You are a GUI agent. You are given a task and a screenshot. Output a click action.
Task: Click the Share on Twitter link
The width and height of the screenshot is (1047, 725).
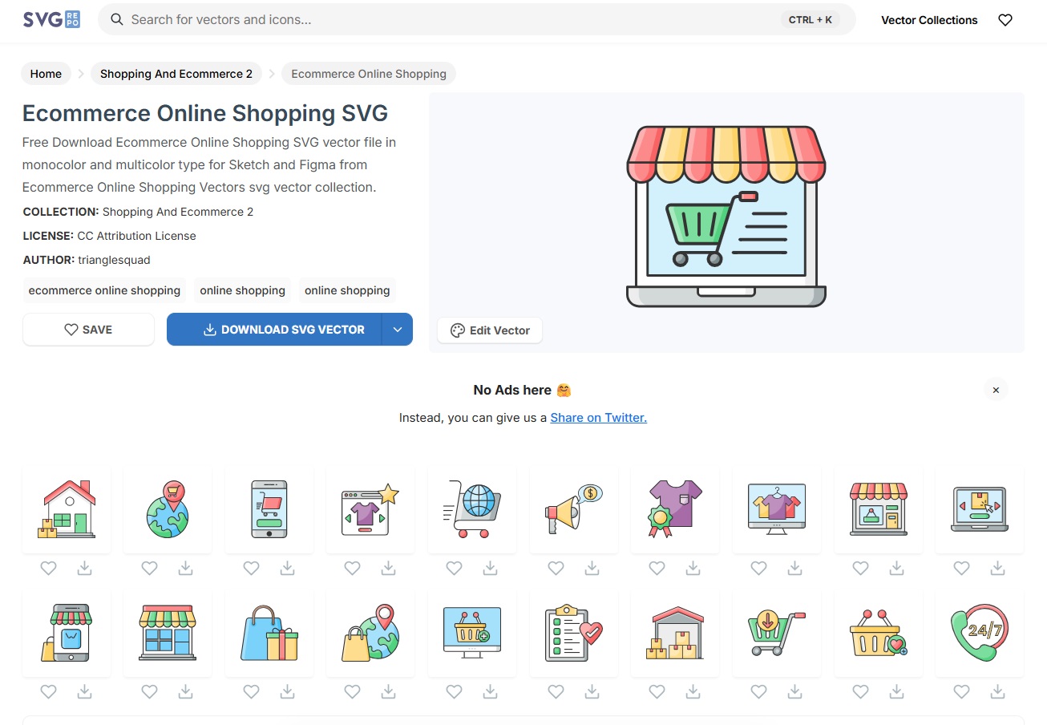(598, 417)
